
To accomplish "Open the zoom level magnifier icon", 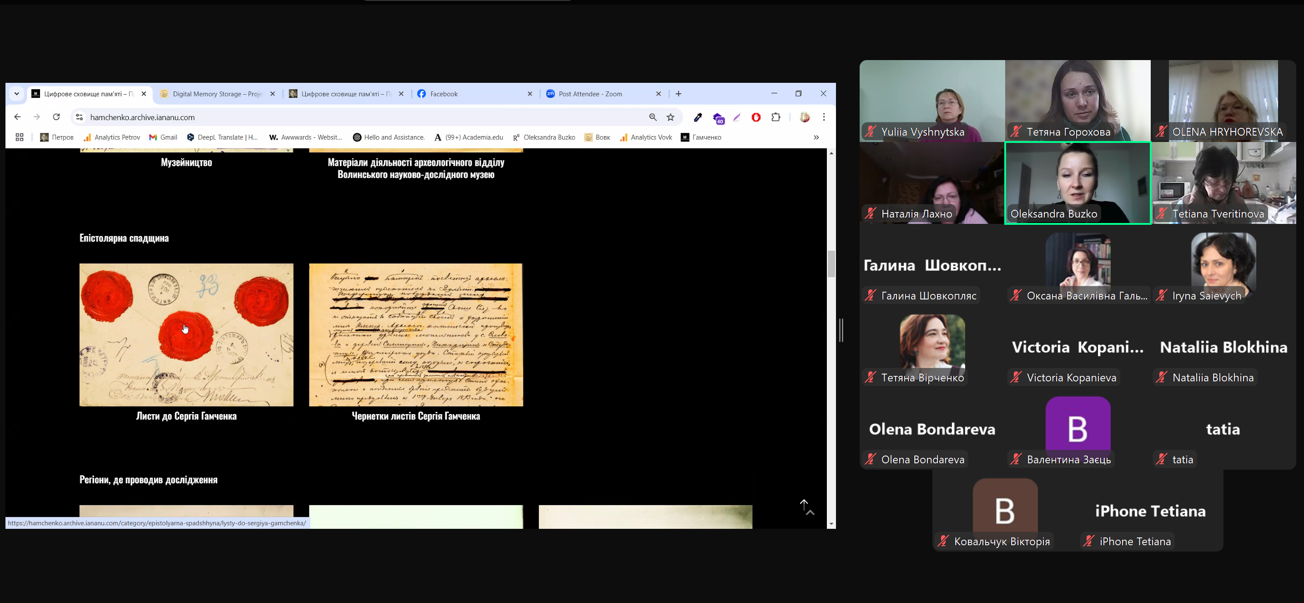I will point(653,117).
